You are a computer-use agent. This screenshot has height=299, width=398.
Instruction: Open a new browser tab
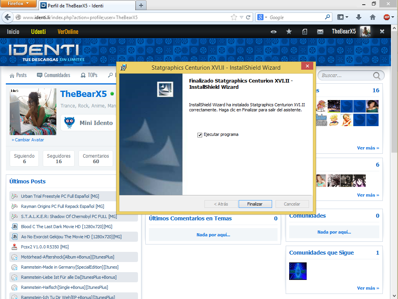click(141, 5)
